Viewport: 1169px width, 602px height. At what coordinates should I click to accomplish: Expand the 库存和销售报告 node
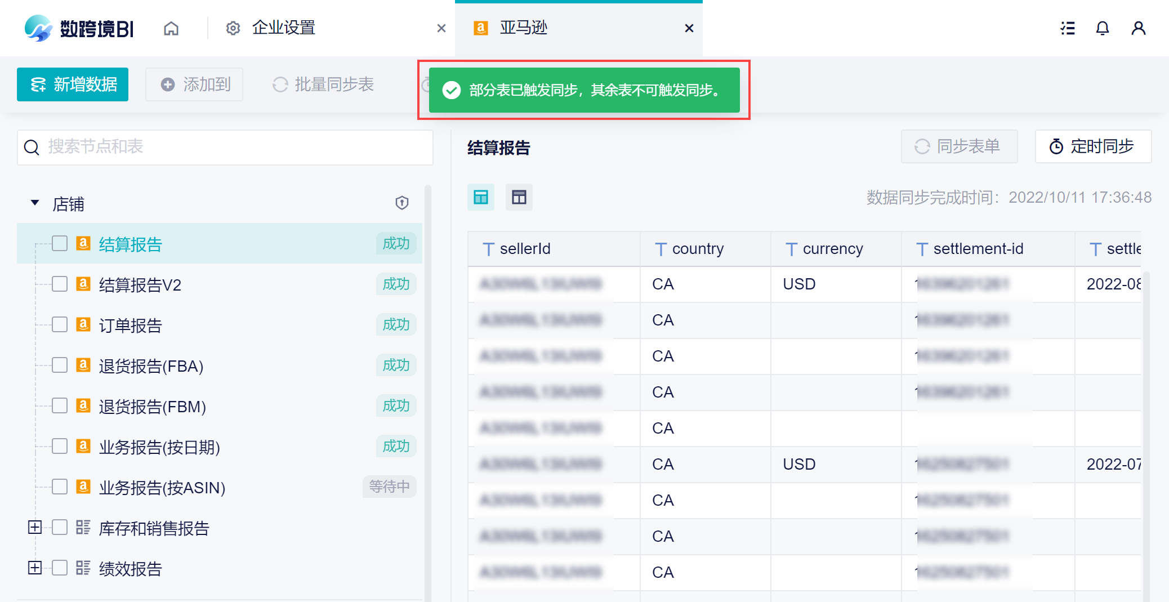tap(35, 527)
